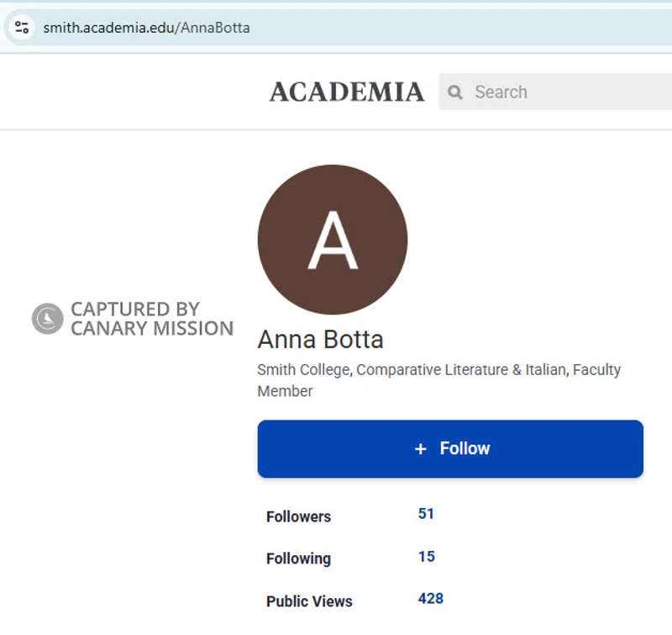Click the Public Views label
Image resolution: width=672 pixels, height=635 pixels.
click(x=309, y=601)
